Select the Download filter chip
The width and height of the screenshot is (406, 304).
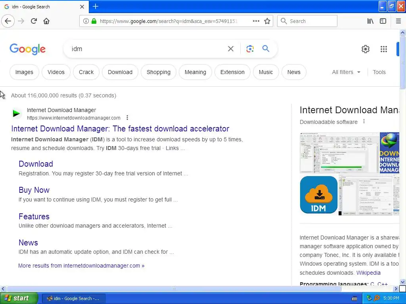[x=120, y=72]
